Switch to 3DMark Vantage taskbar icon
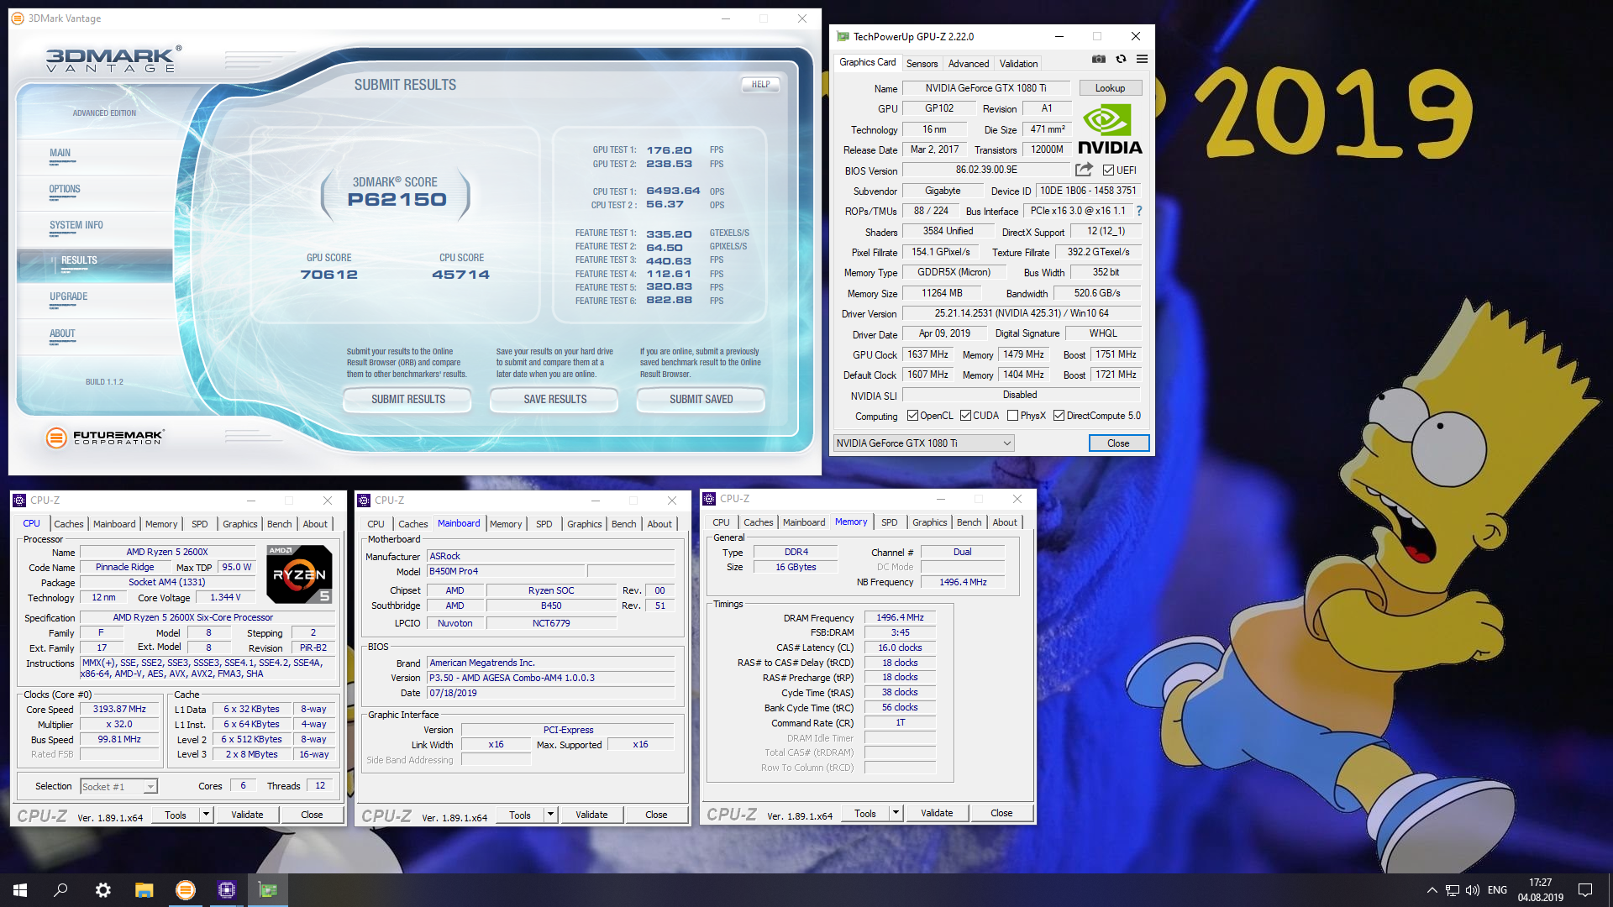Viewport: 1613px width, 907px height. coord(185,890)
